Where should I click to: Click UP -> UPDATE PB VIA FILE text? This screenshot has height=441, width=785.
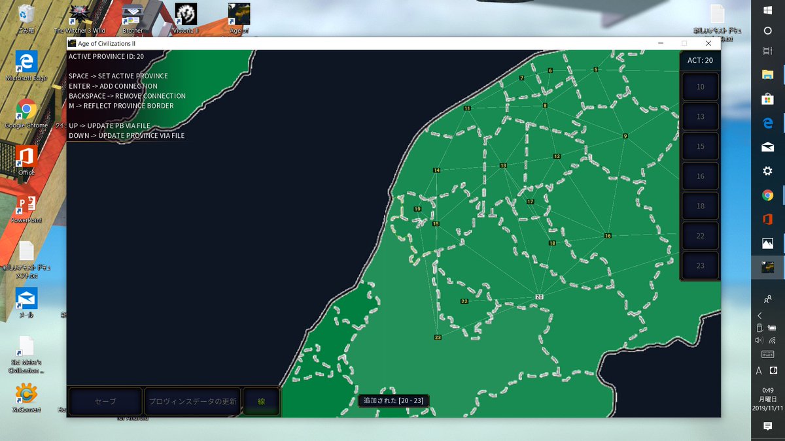109,125
